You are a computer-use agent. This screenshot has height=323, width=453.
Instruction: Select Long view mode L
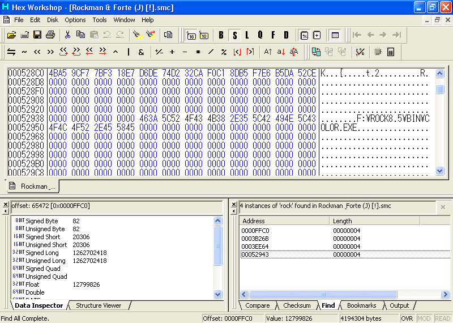click(247, 35)
